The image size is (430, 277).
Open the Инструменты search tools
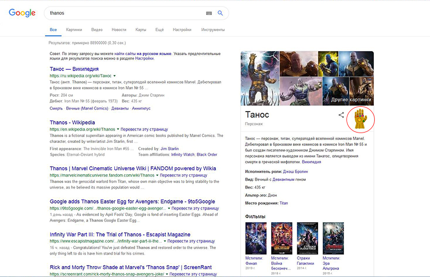pyautogui.click(x=213, y=30)
